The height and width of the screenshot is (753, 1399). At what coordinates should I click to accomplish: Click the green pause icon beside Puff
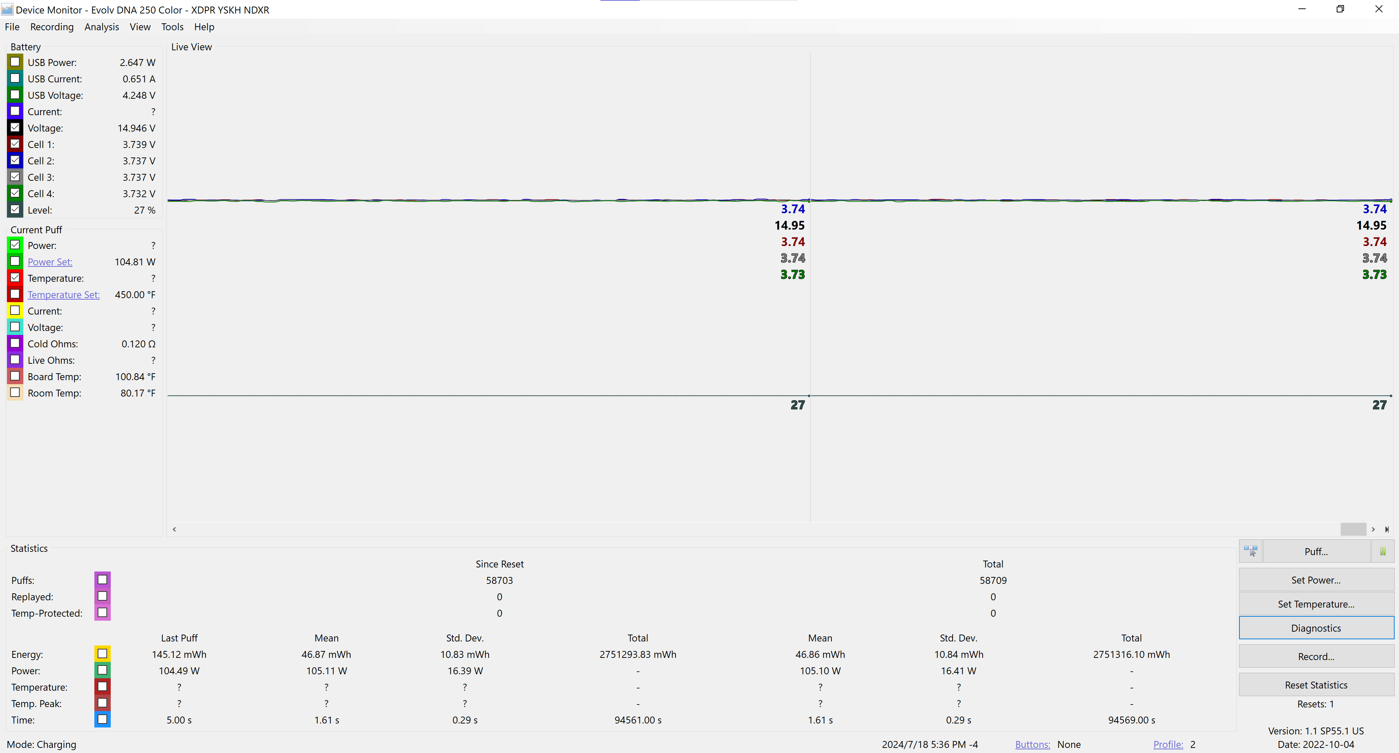[1383, 551]
